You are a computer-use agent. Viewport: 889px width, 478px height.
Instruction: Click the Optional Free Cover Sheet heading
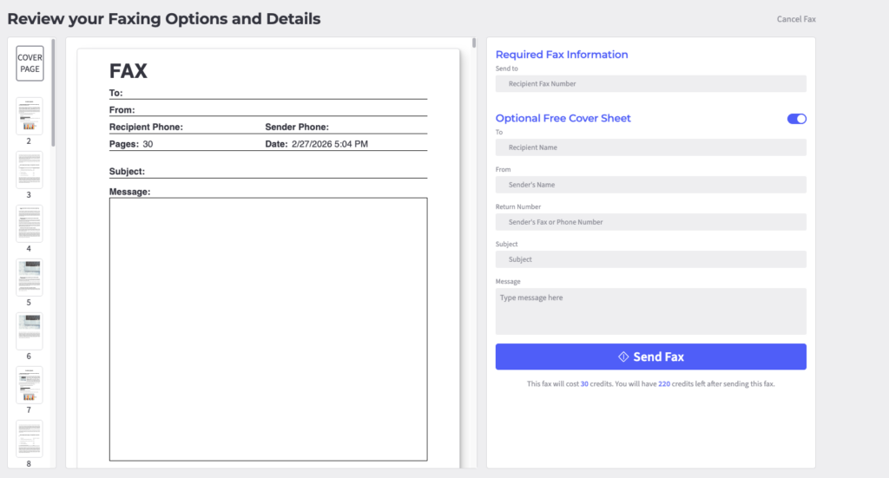point(563,118)
